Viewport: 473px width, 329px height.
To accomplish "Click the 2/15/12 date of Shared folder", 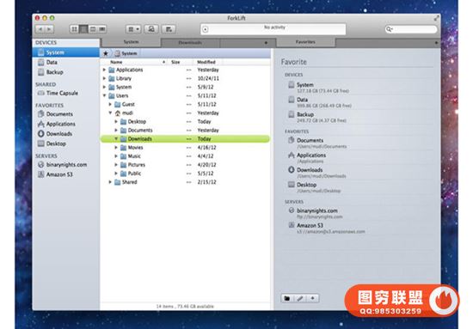I will coord(207,182).
